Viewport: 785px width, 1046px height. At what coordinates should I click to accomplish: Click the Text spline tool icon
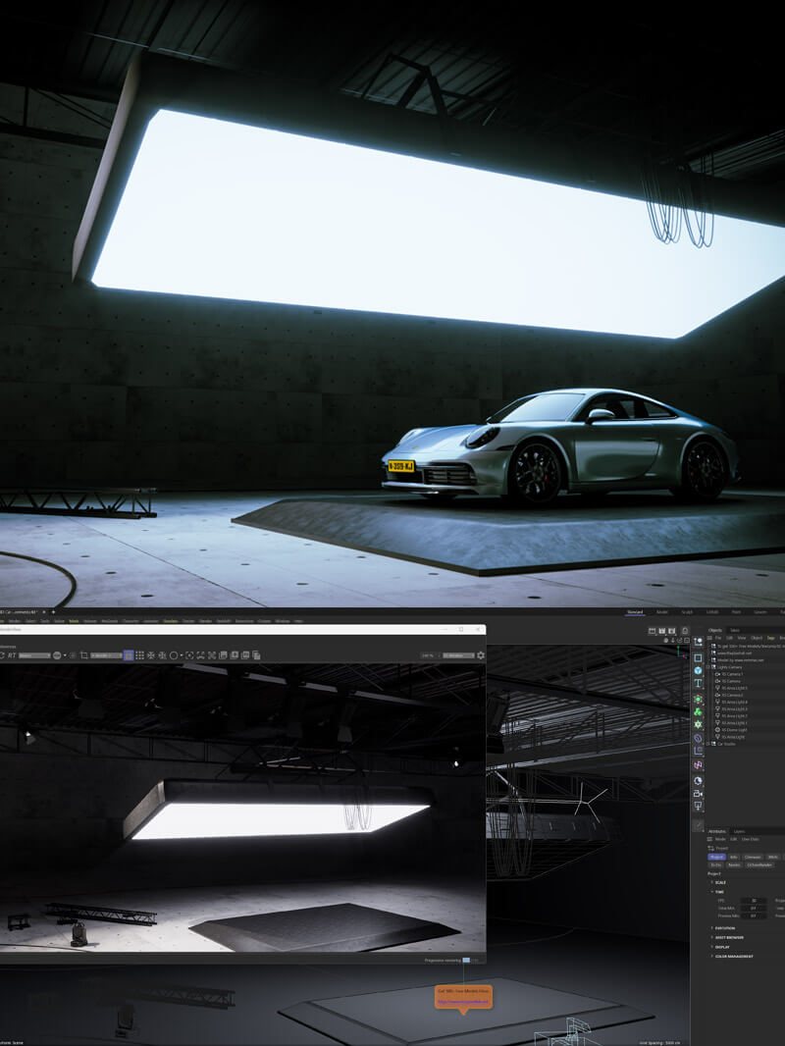click(x=698, y=684)
